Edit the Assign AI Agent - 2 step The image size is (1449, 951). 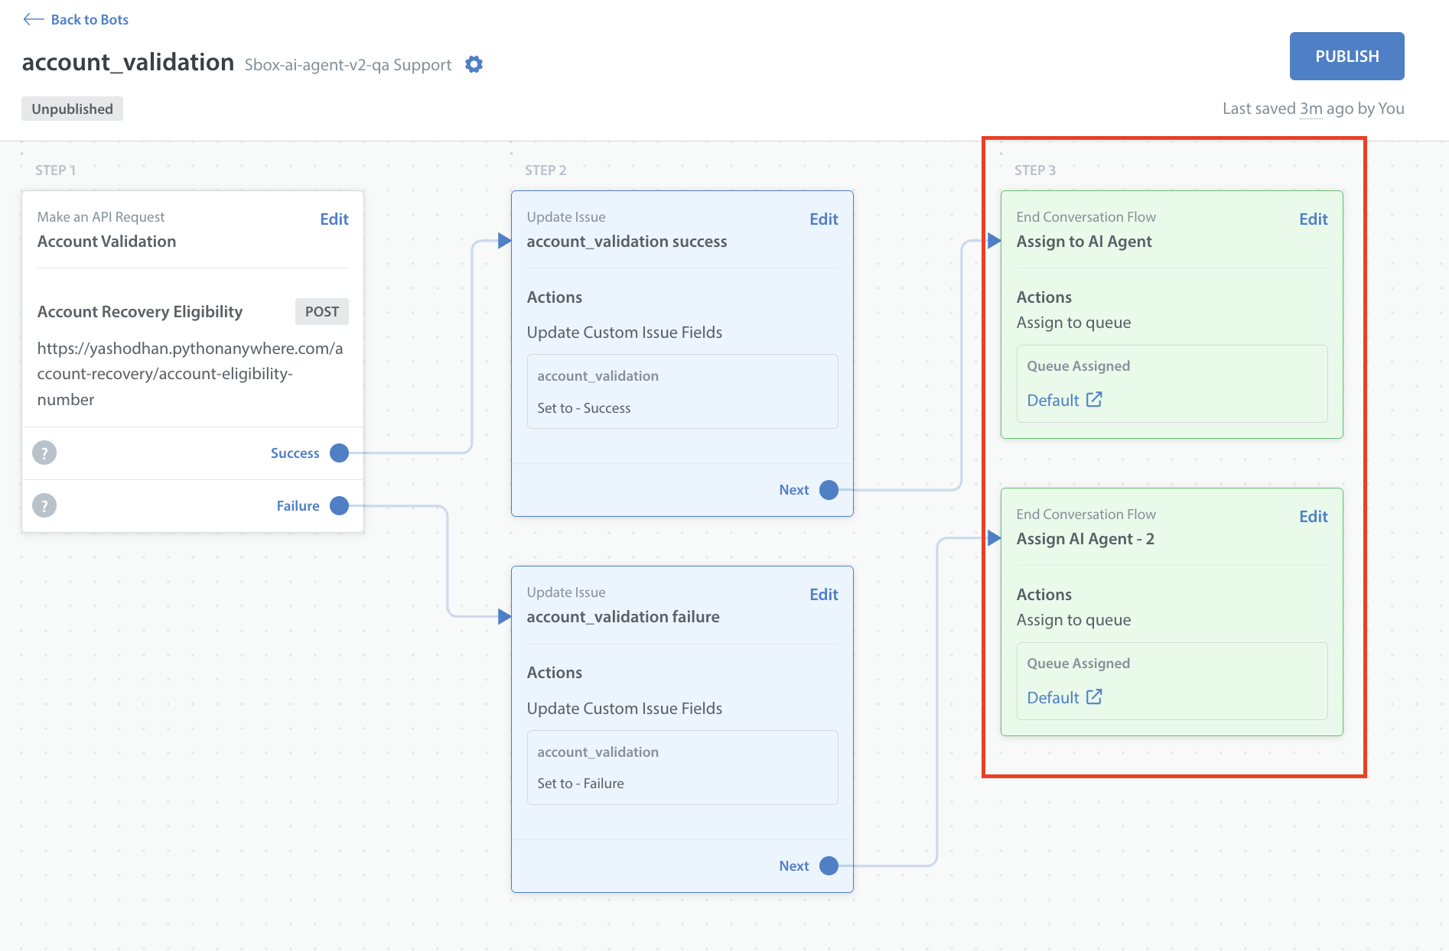1313,517
